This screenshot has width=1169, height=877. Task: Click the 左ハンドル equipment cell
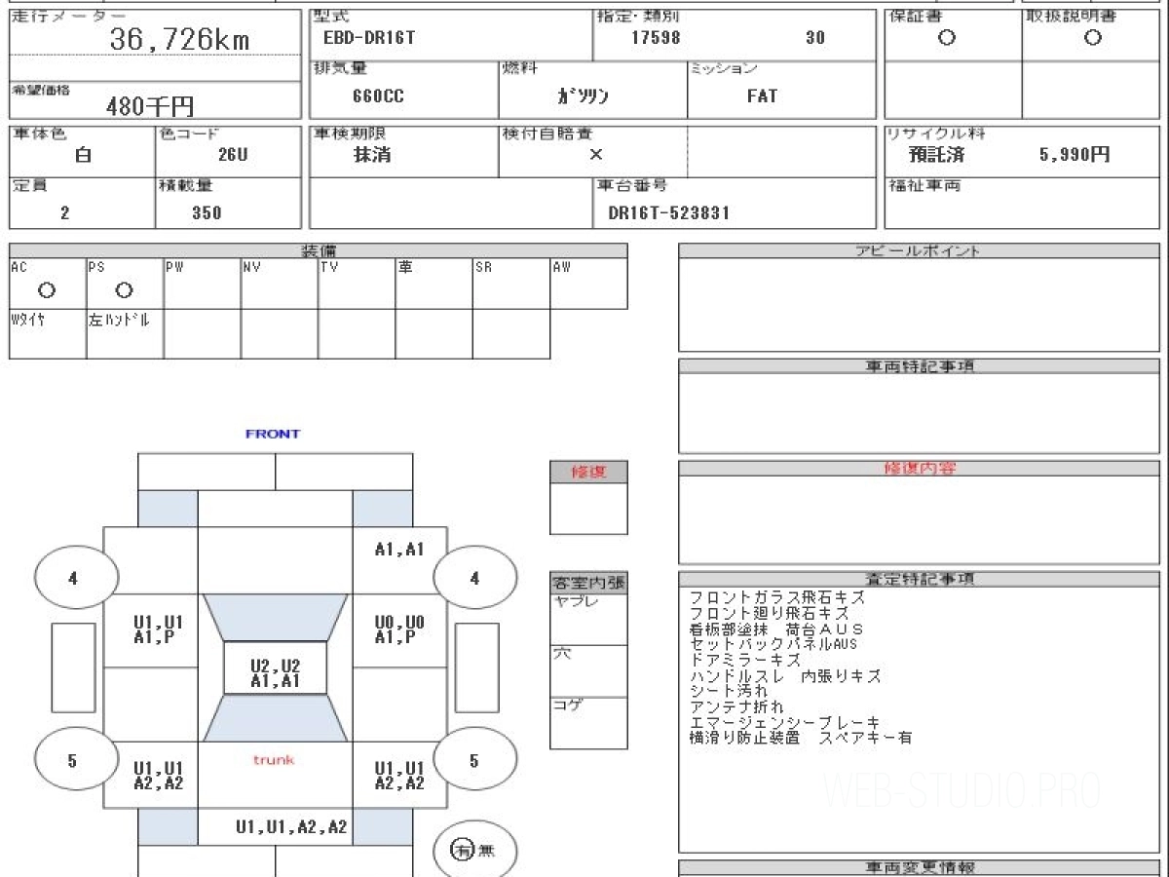125,334
